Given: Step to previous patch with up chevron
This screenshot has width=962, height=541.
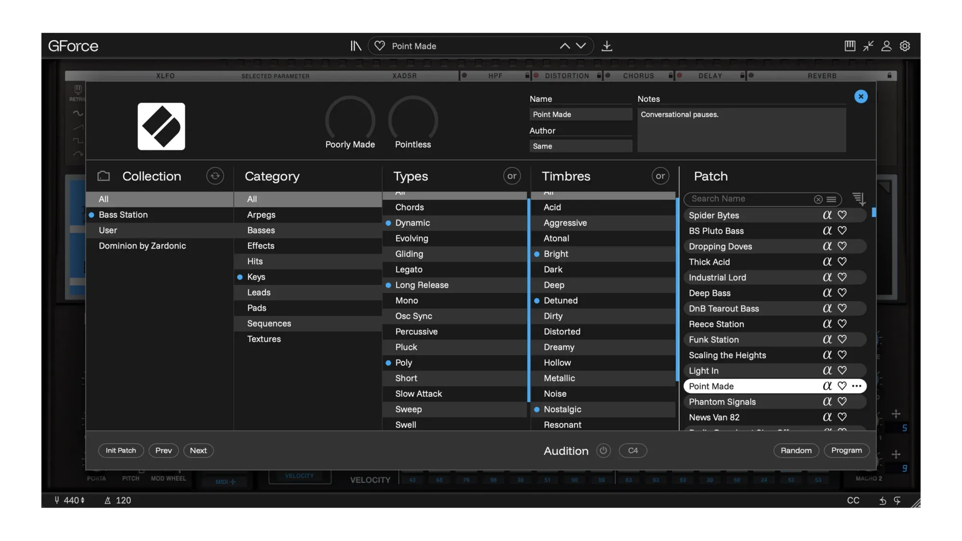Looking at the screenshot, I should [x=565, y=46].
